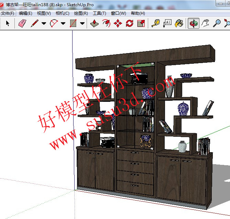Minimize the SketchUp Pro window
This screenshot has height=219, width=230.
point(221,4)
